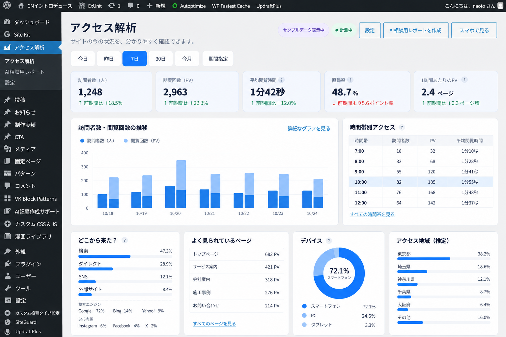506x337 pixels.
Task: Click the help icon beside 直帰率
Action: (x=351, y=80)
